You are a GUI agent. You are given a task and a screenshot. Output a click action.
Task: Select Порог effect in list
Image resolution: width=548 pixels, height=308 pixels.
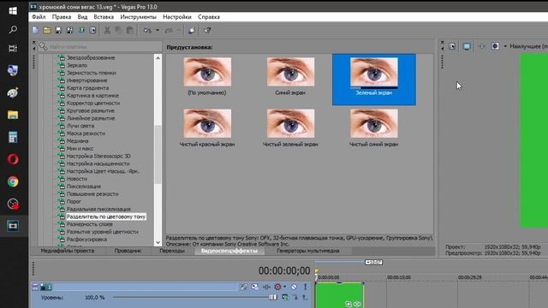[74, 202]
